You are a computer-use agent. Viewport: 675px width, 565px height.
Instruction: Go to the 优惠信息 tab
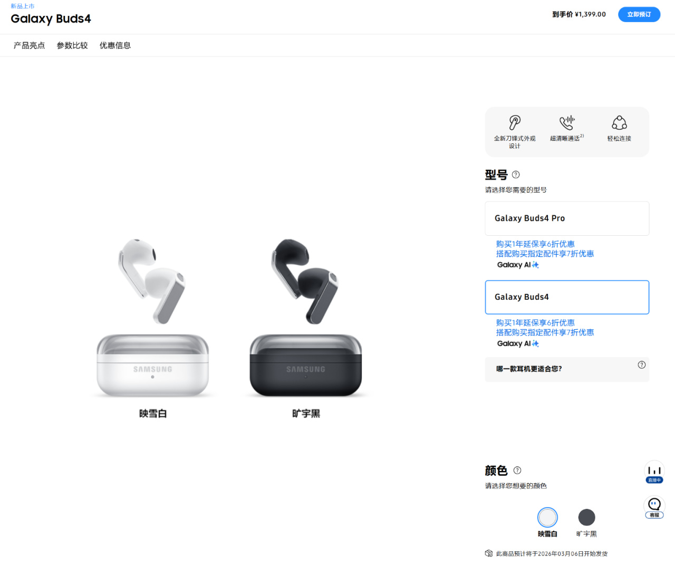[115, 45]
